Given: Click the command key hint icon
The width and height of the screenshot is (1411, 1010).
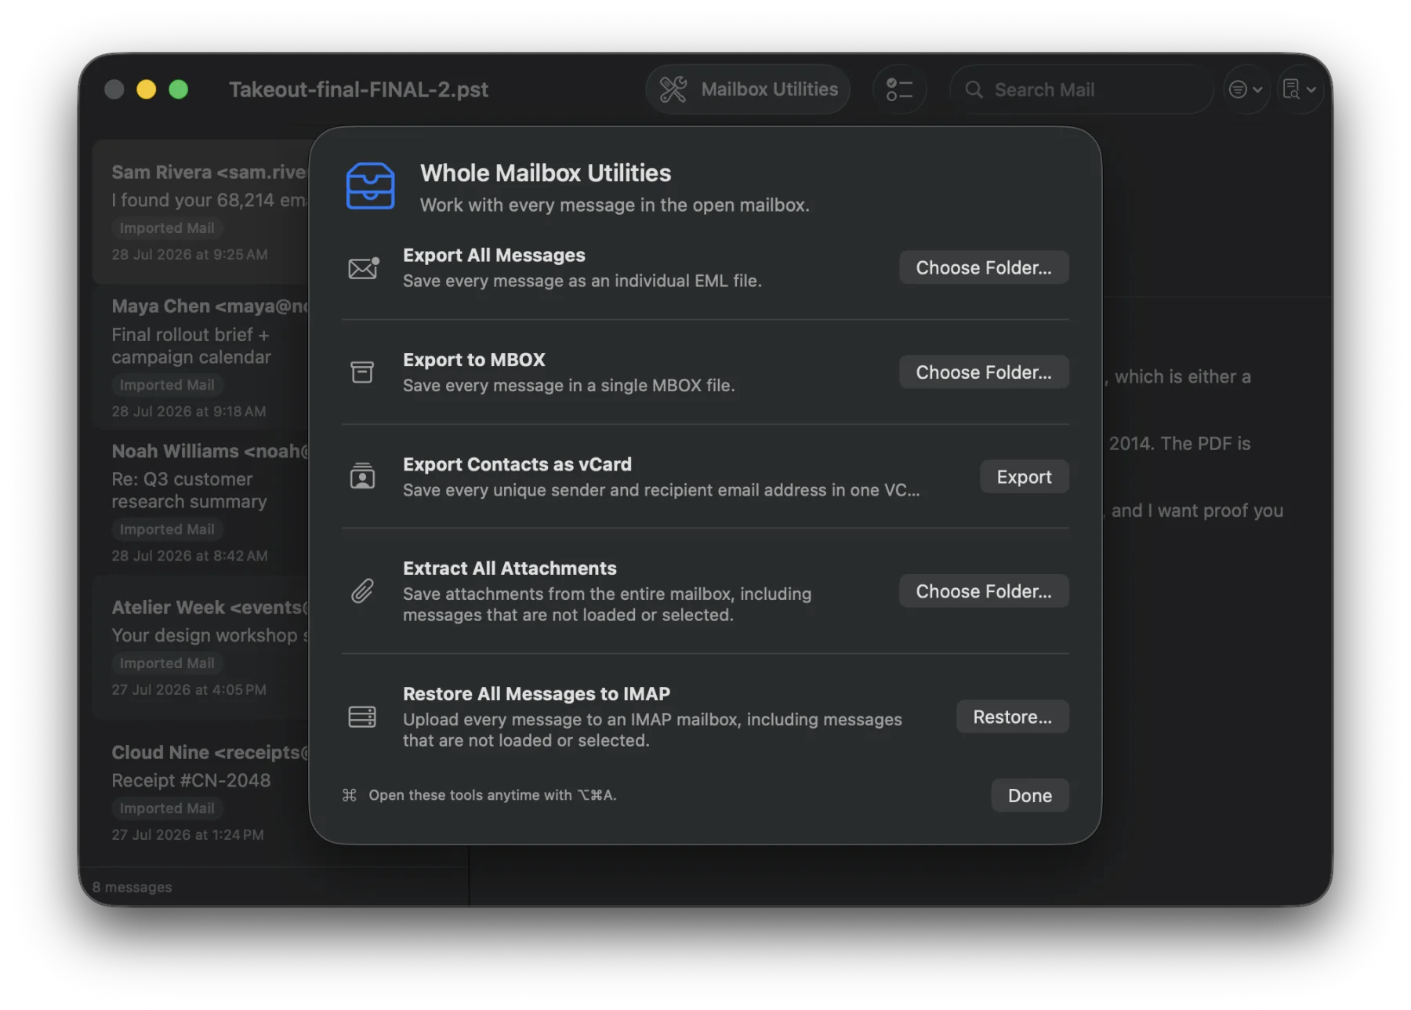Looking at the screenshot, I should click(350, 795).
